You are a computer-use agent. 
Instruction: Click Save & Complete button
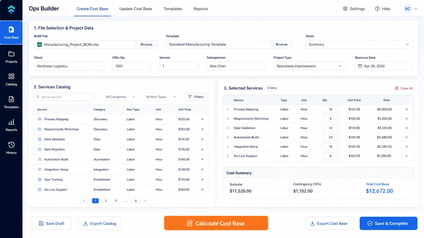tap(388, 223)
